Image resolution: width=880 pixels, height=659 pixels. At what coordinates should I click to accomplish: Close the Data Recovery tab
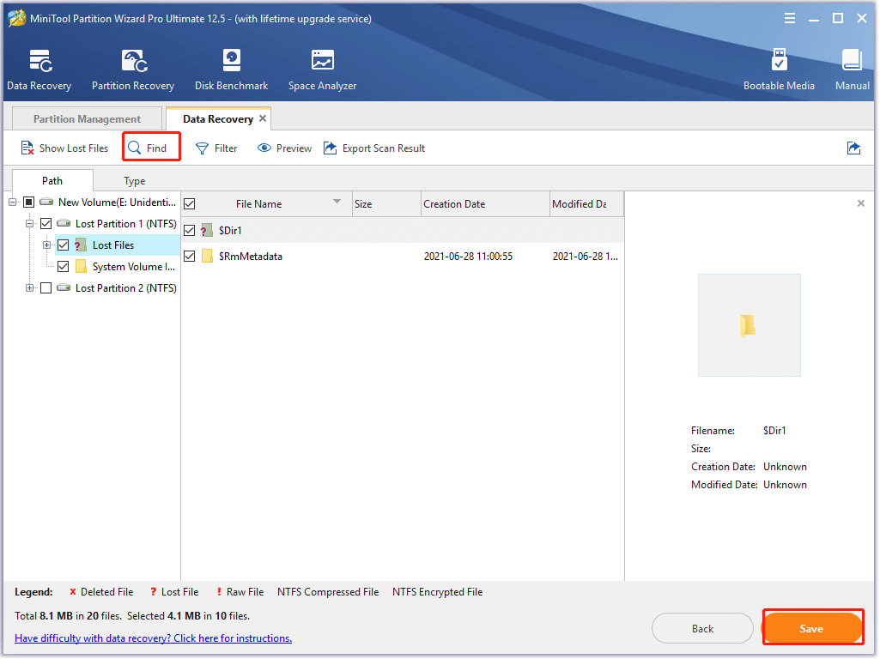(263, 118)
